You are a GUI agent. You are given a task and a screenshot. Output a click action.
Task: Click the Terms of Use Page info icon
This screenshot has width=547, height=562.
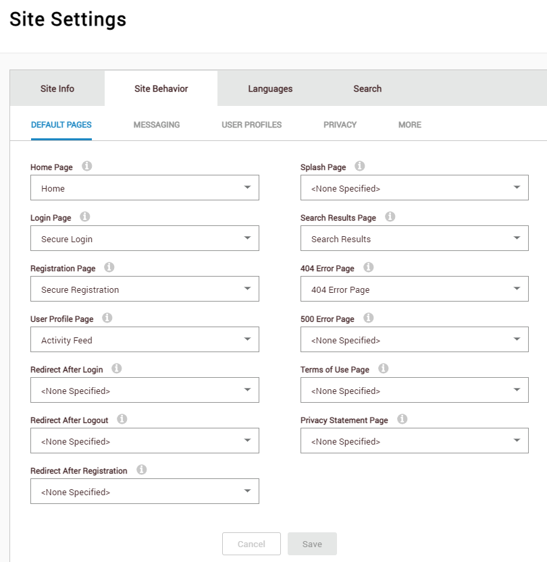tap(383, 369)
